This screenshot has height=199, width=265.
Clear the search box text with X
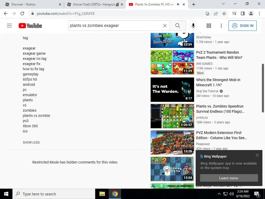pyautogui.click(x=165, y=26)
